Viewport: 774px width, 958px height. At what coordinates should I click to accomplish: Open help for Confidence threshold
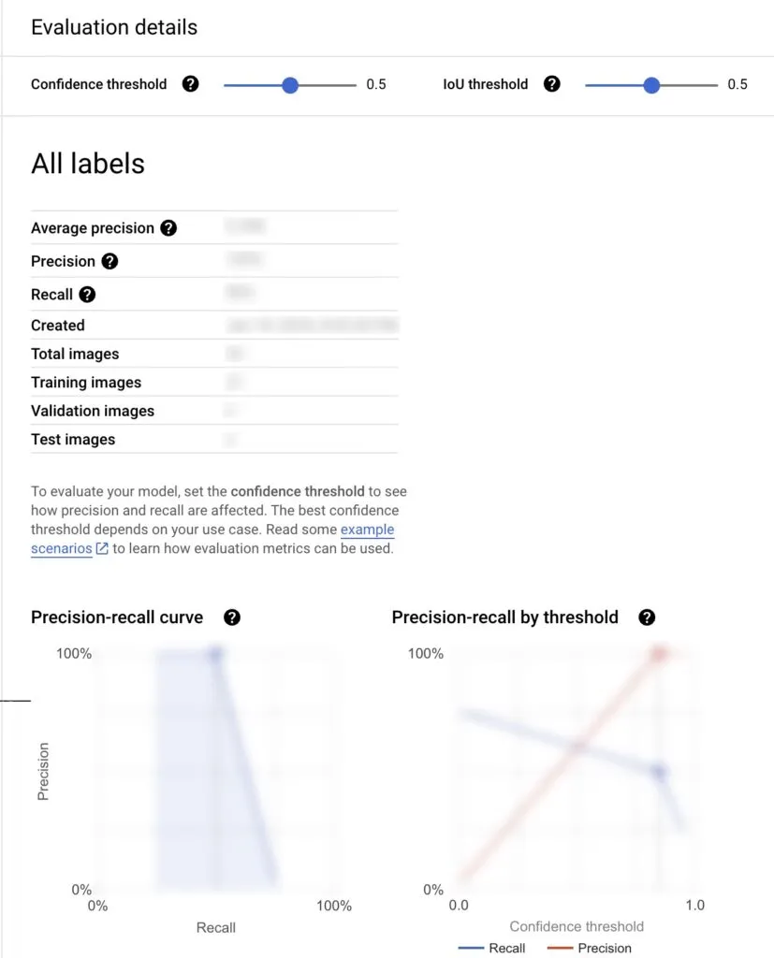[190, 83]
